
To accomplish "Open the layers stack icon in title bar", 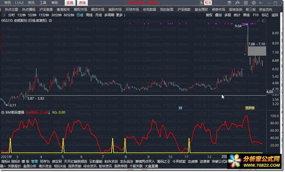I will pos(229,3).
